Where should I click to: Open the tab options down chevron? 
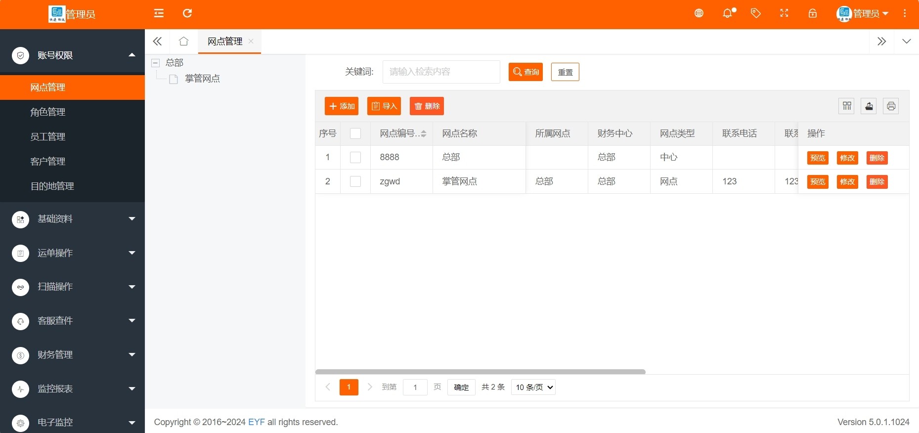pyautogui.click(x=906, y=42)
